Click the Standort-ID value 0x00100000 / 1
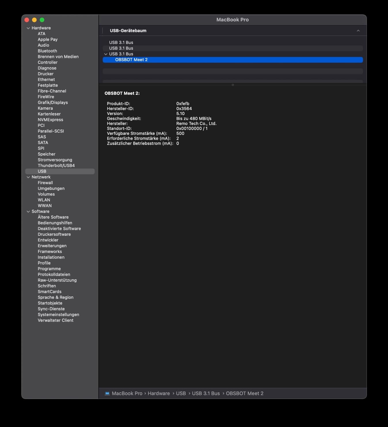Viewport: 388px width, 427px height. click(192, 129)
